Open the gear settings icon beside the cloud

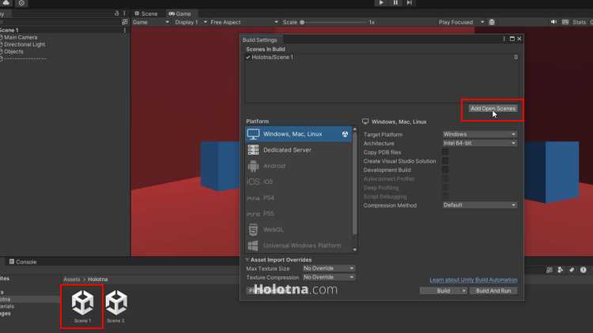point(21,3)
